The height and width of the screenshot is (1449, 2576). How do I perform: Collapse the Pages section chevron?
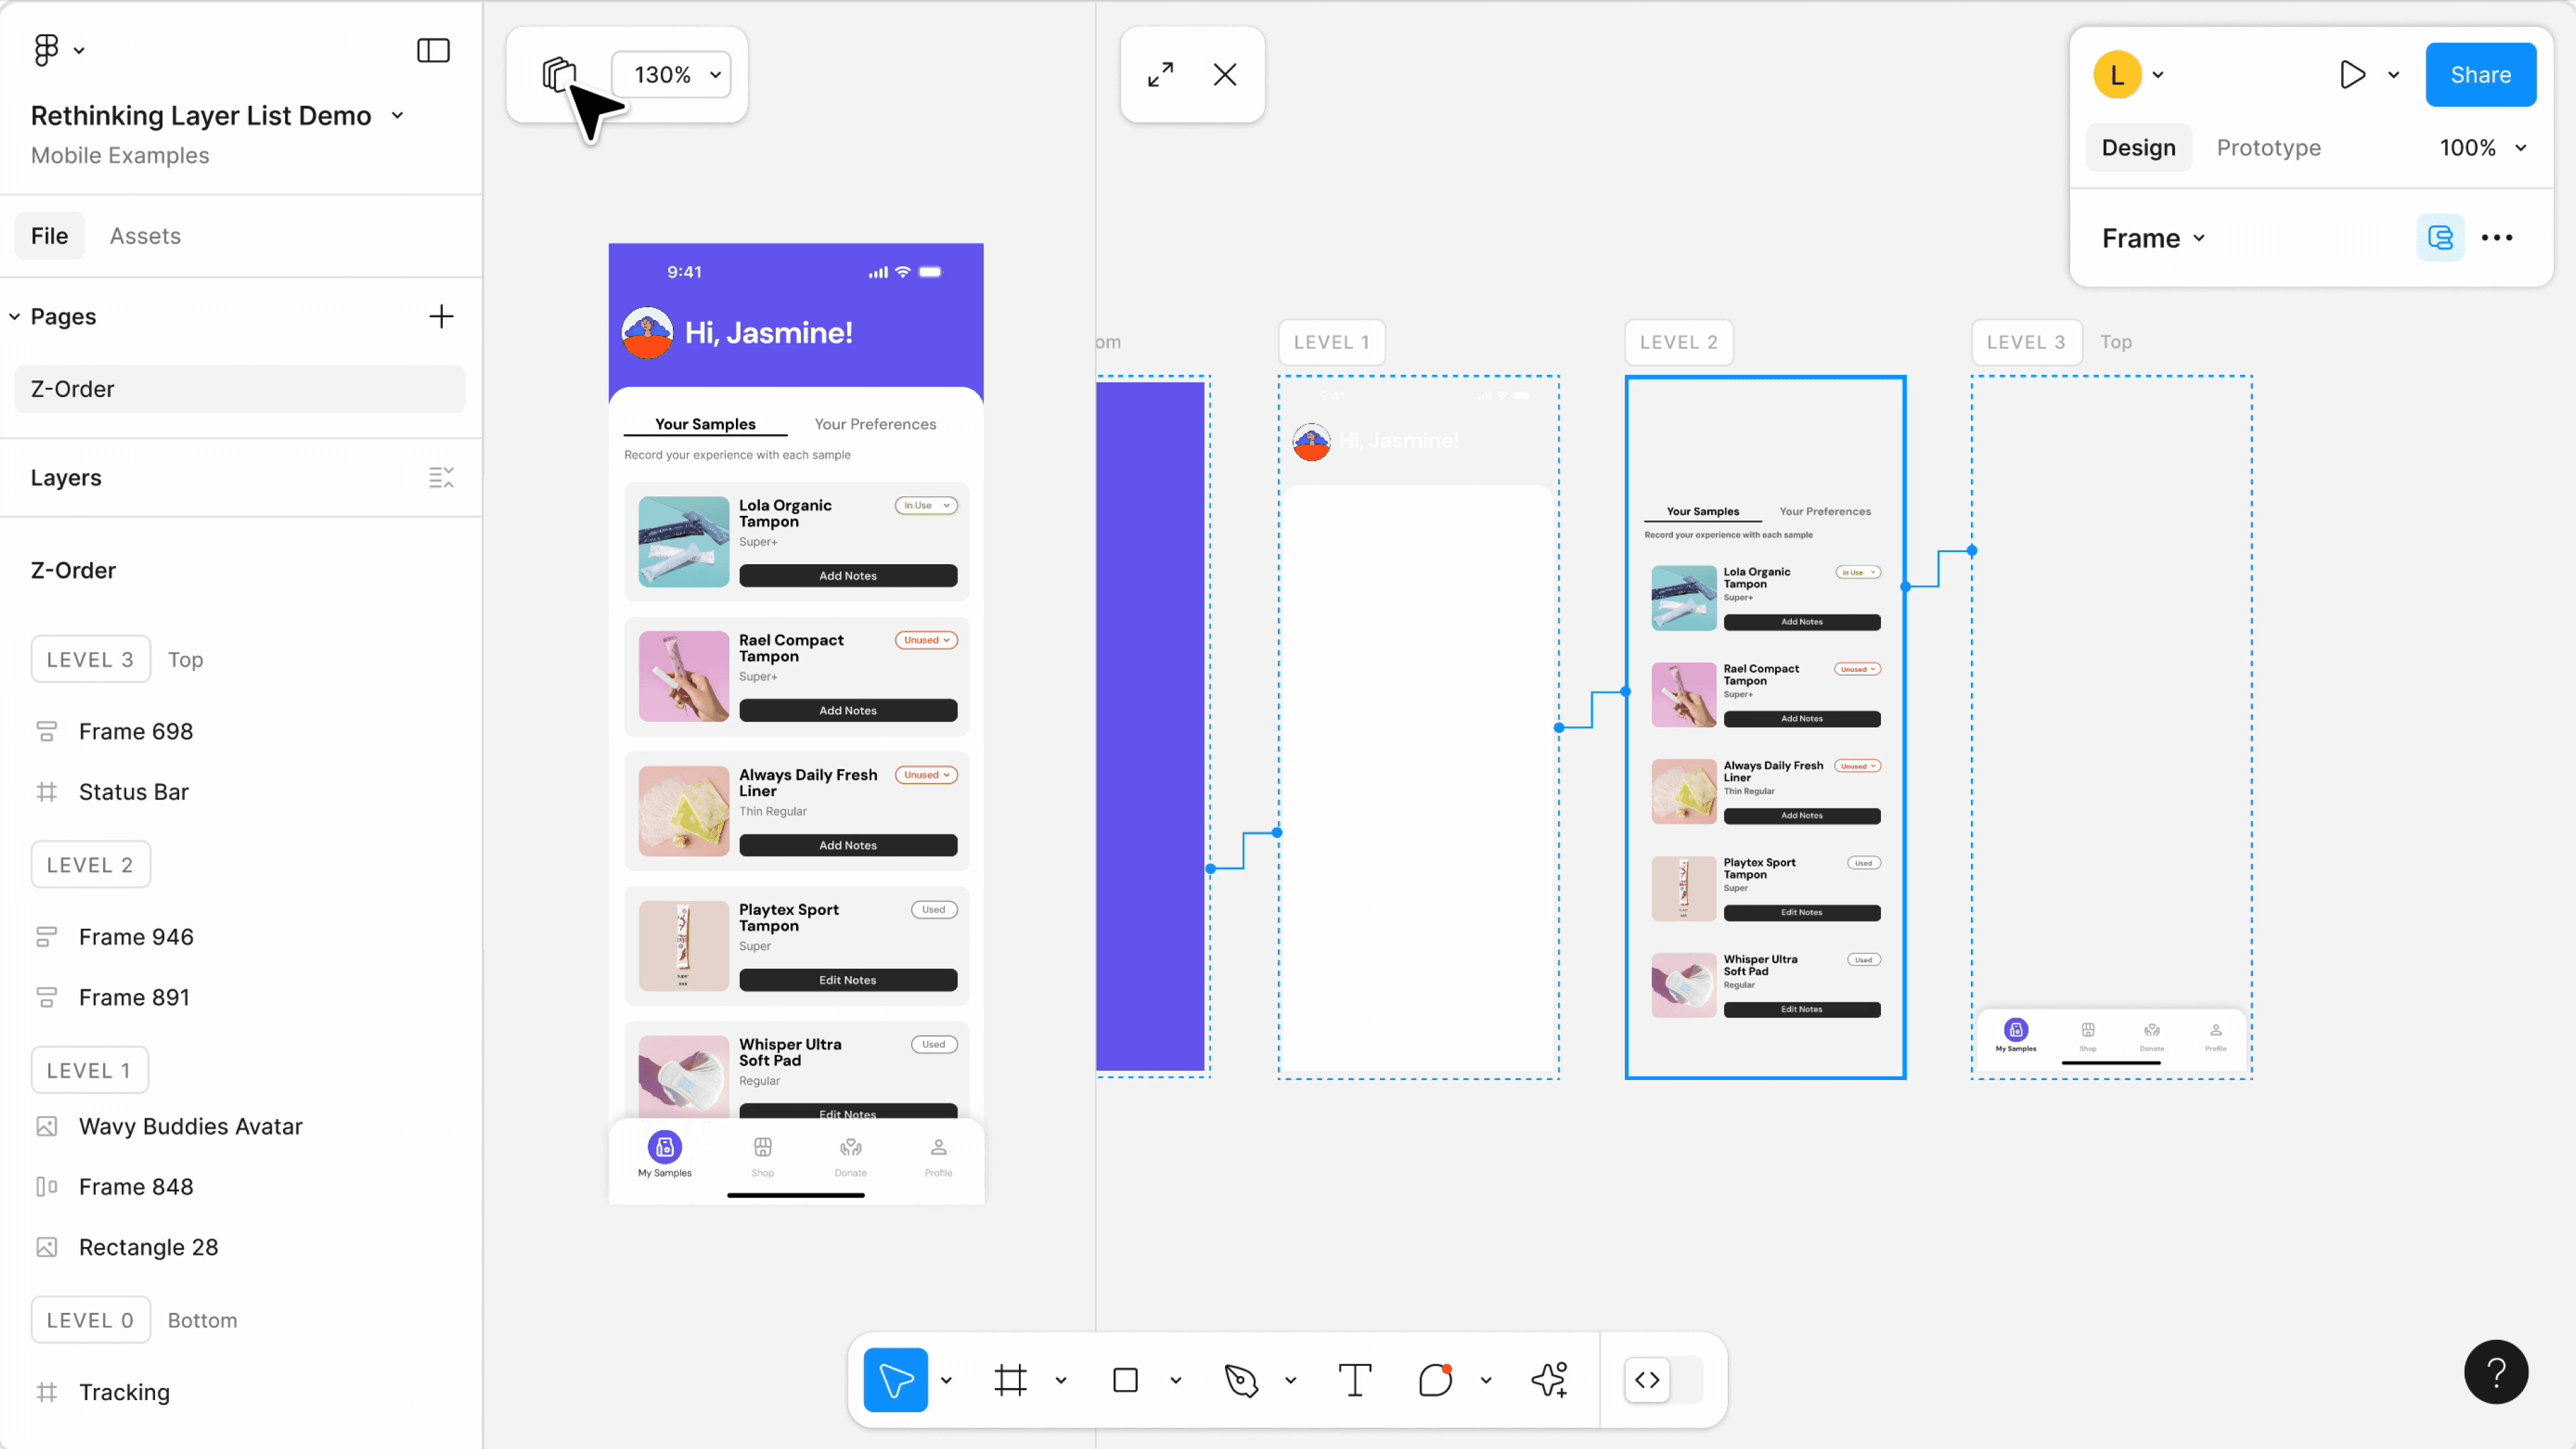tap(15, 317)
